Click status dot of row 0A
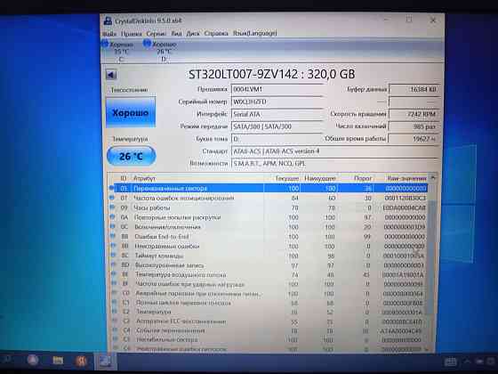Screen dimensions: 498x374 tap(112, 216)
